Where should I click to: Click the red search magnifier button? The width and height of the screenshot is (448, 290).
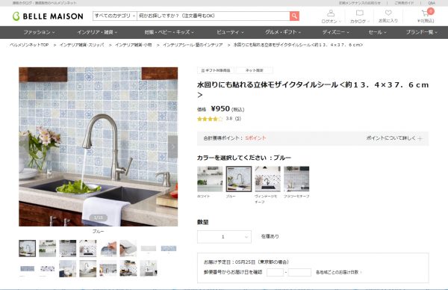point(294,16)
